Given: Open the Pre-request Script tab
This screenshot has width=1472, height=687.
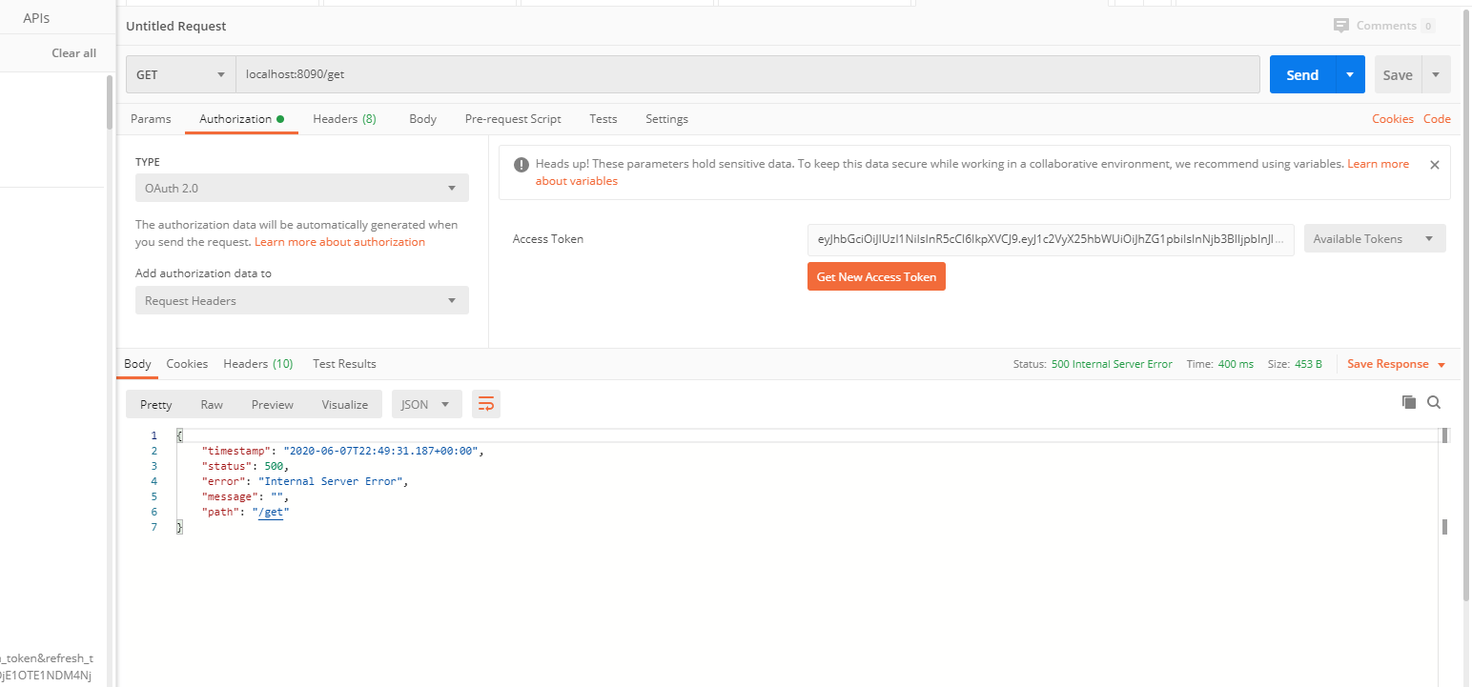Looking at the screenshot, I should click(512, 118).
